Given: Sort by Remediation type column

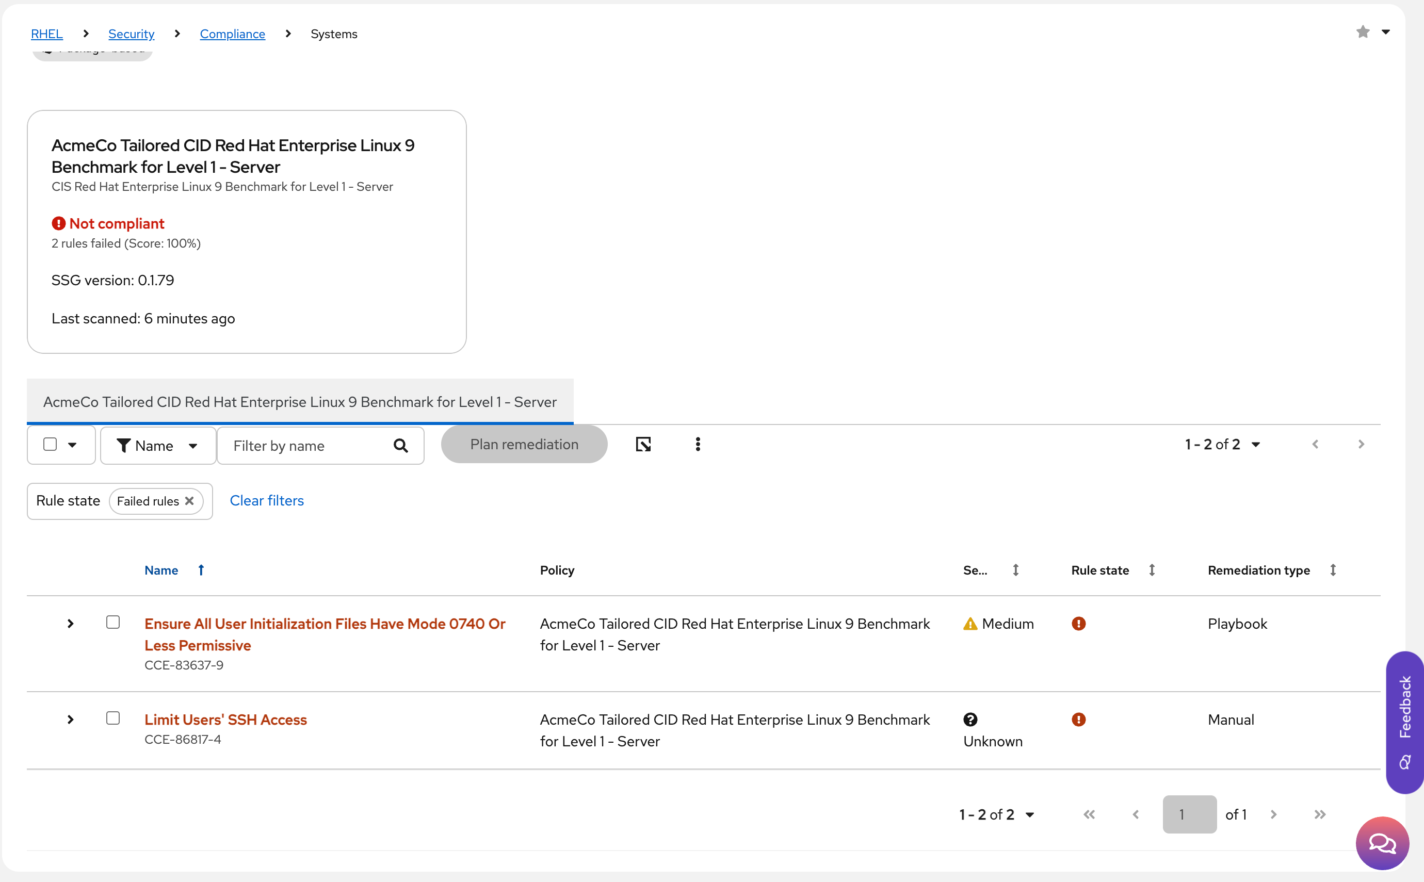Looking at the screenshot, I should (x=1332, y=570).
